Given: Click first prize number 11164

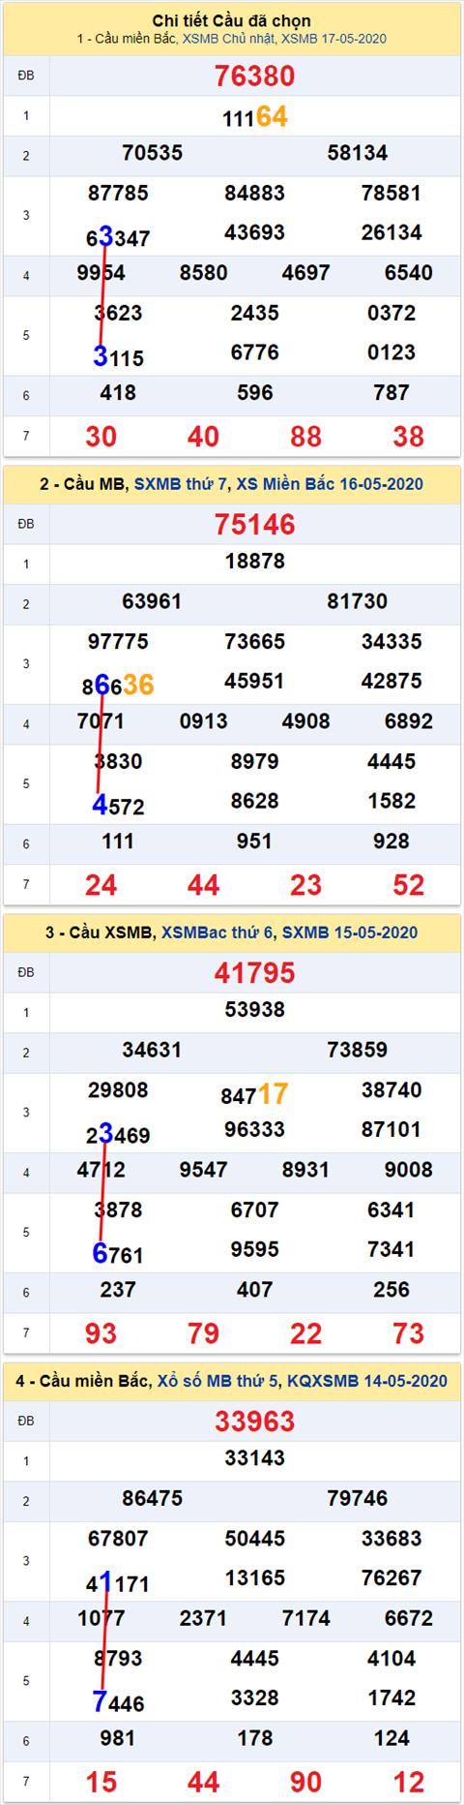Looking at the screenshot, I should pyautogui.click(x=255, y=117).
